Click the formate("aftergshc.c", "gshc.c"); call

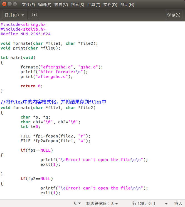pyautogui.click(x=62, y=67)
